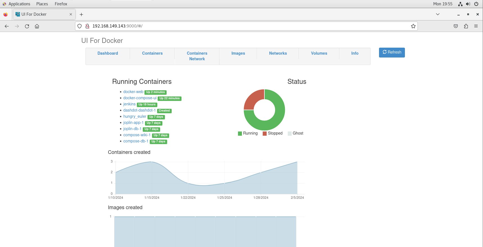Screen dimensions: 483x247
Task: Open the Pocket save icon
Action: click(456, 26)
